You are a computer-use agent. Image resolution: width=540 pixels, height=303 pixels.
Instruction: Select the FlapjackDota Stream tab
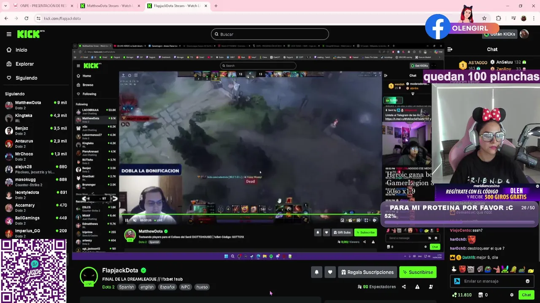click(x=176, y=6)
